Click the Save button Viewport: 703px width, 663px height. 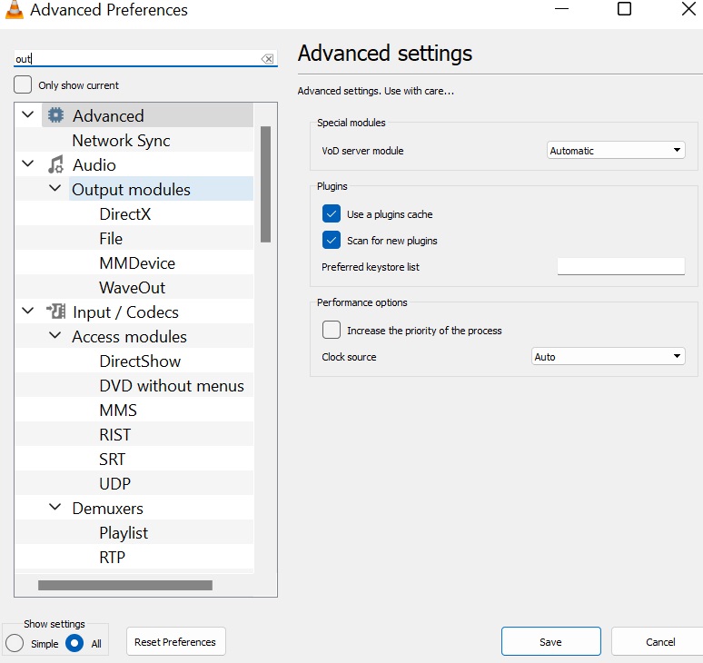[x=550, y=641]
